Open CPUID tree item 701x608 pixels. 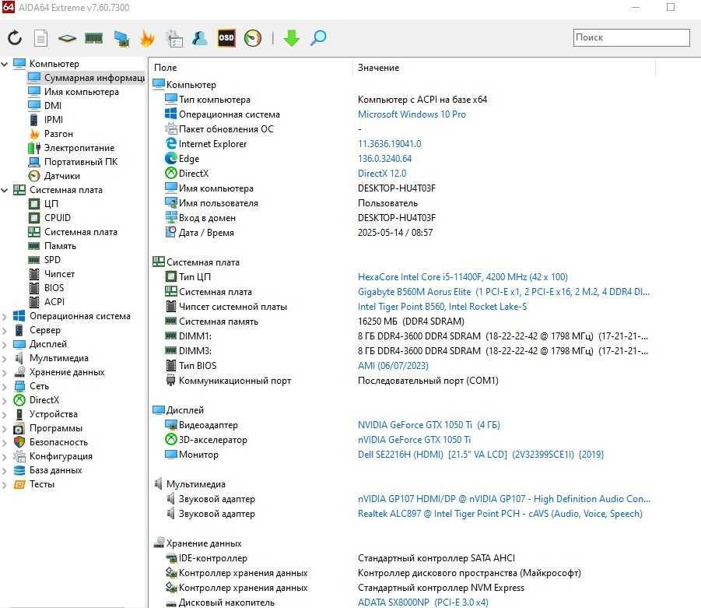[x=58, y=217]
